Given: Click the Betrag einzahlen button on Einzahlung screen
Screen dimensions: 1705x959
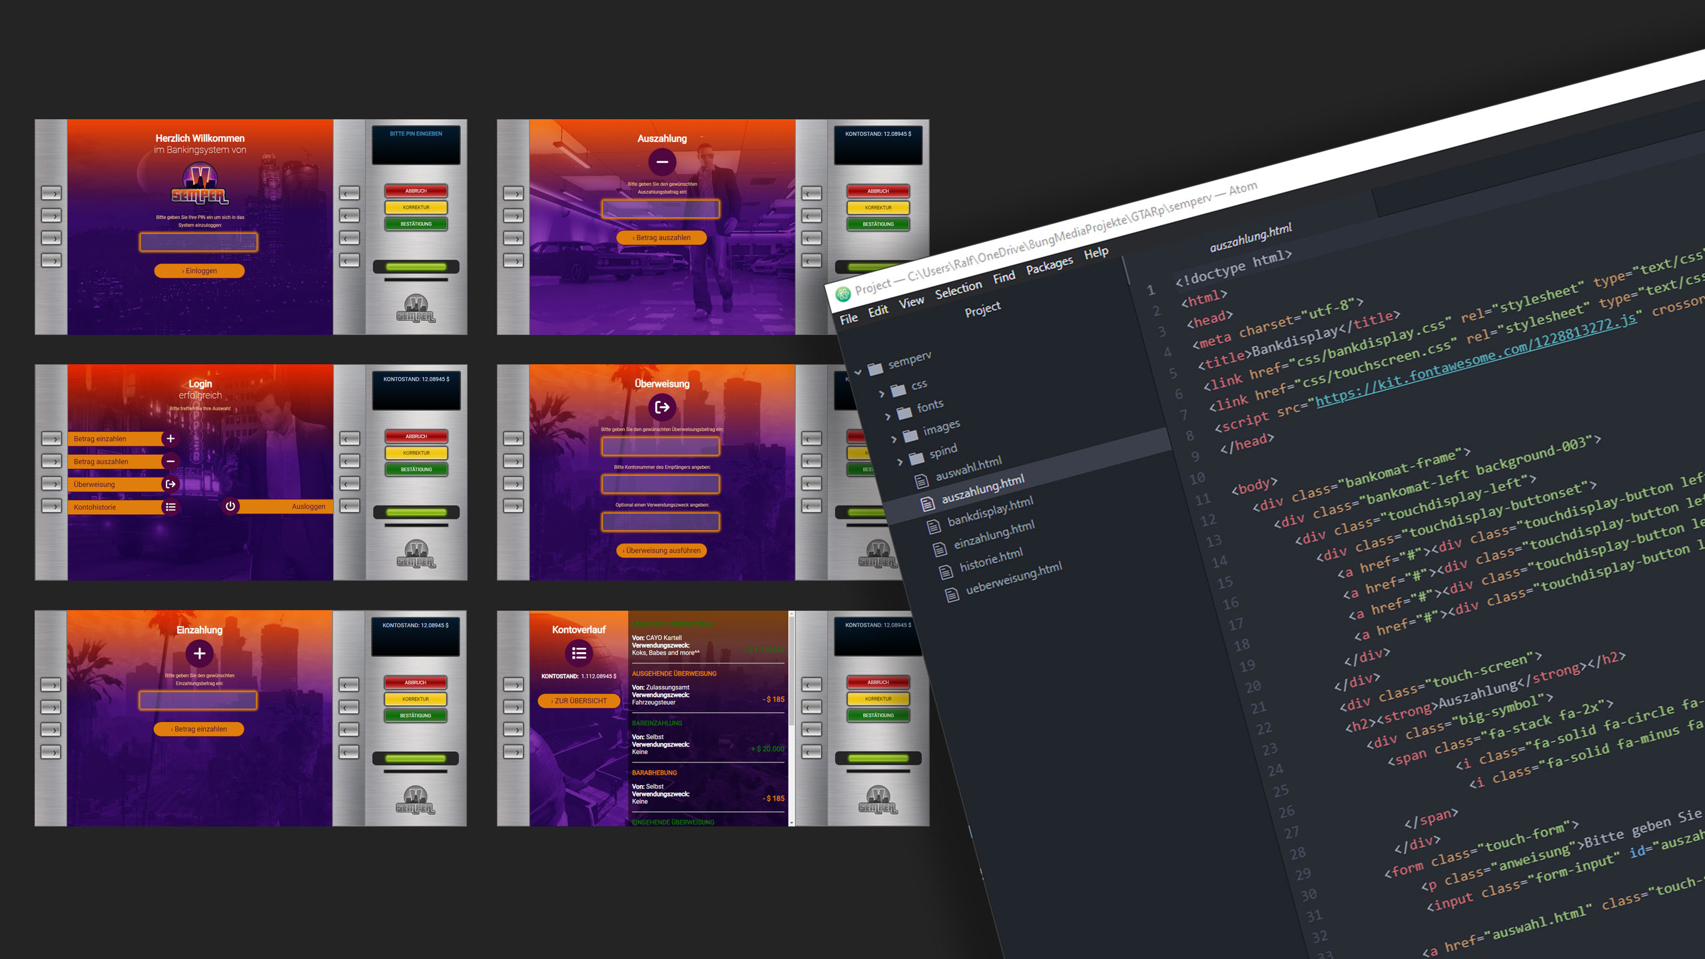Looking at the screenshot, I should pyautogui.click(x=199, y=729).
